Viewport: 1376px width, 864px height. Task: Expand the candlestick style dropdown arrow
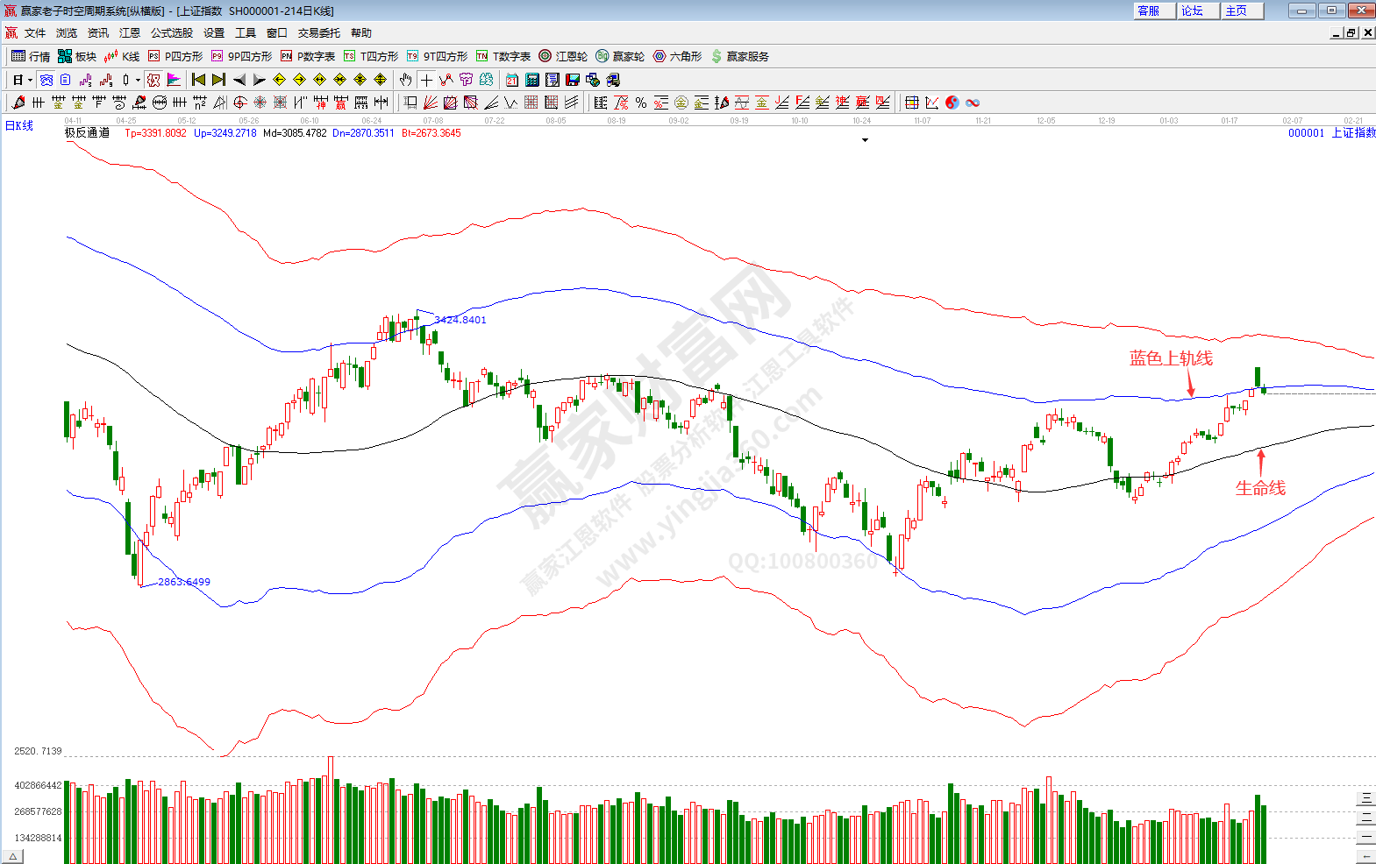coord(138,81)
